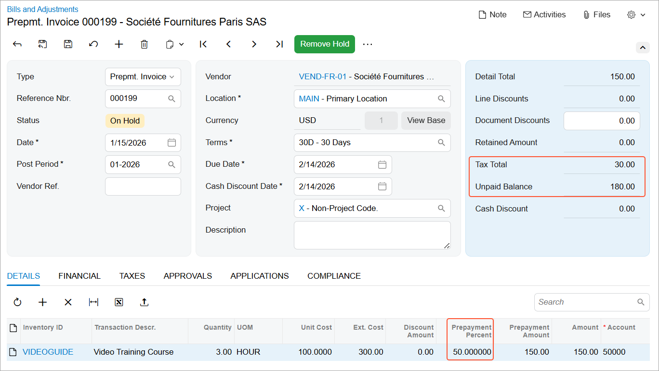The height and width of the screenshot is (371, 659).
Task: Click the Account cell showing 50000
Action: point(625,352)
